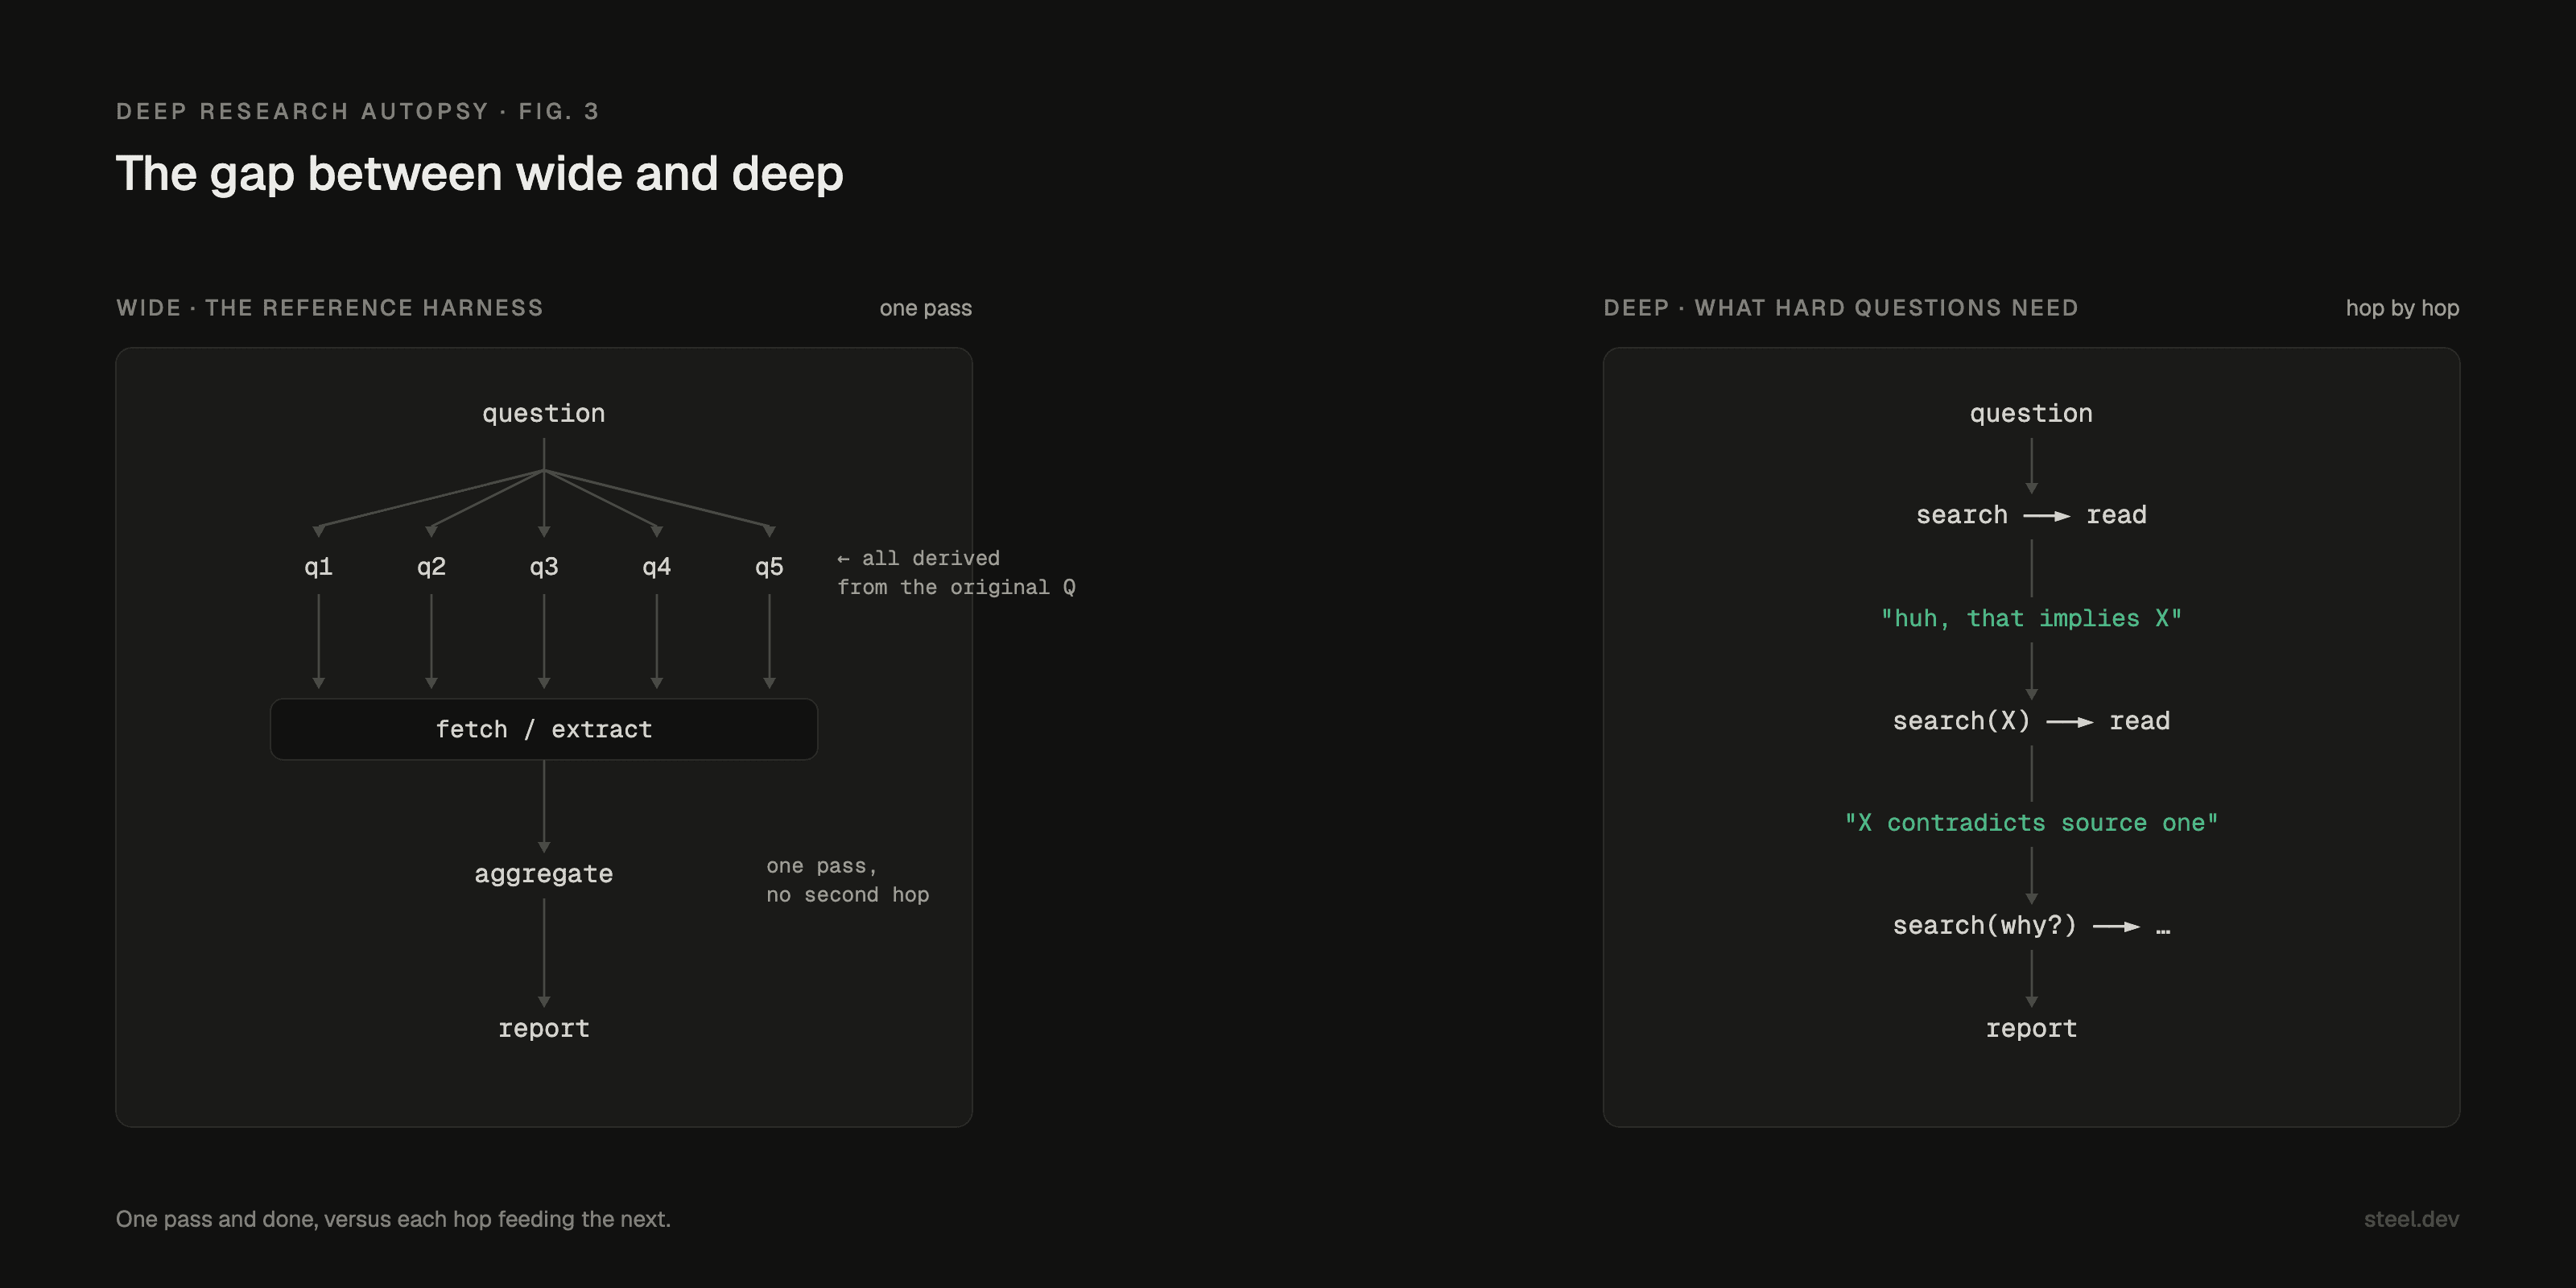Click the arrow between 'search' and 'read'
Viewport: 2576px width, 1288px height.
pyautogui.click(x=2046, y=516)
